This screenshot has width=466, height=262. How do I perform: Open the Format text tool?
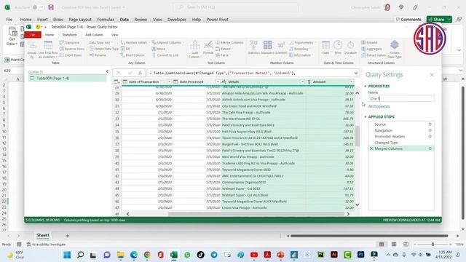click(x=208, y=48)
